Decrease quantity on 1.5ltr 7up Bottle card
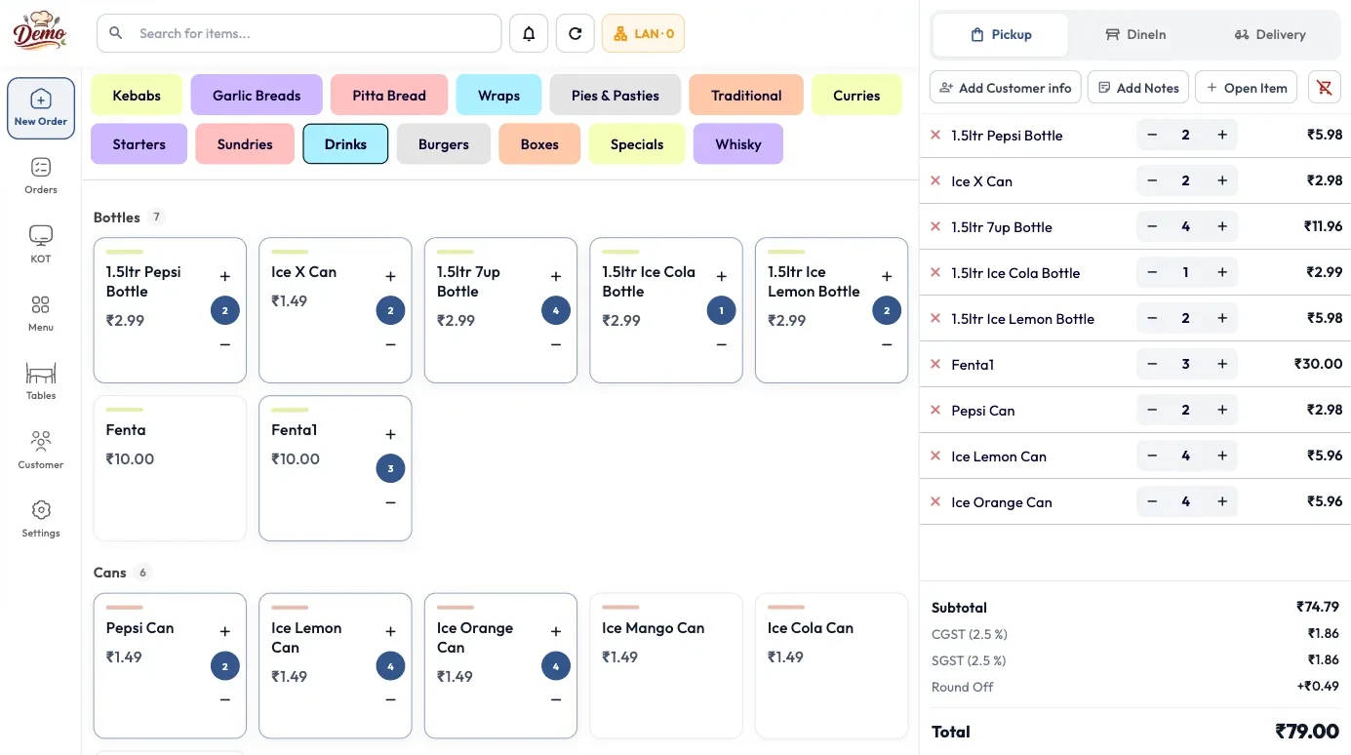Image resolution: width=1351 pixels, height=755 pixels. [x=556, y=344]
